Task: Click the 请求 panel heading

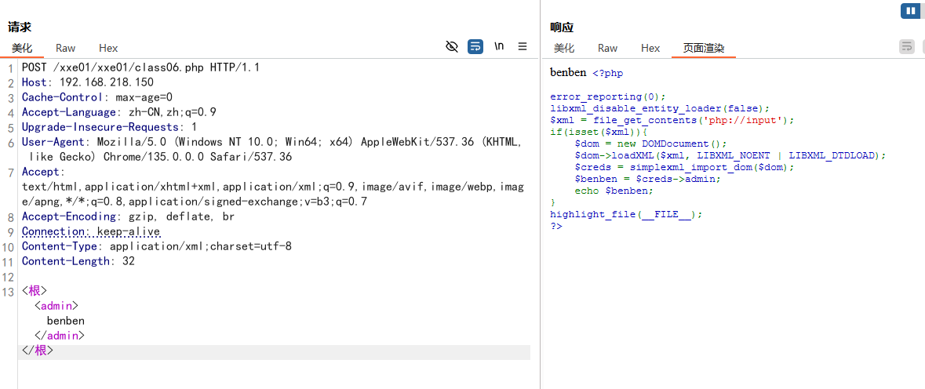Action: point(20,27)
